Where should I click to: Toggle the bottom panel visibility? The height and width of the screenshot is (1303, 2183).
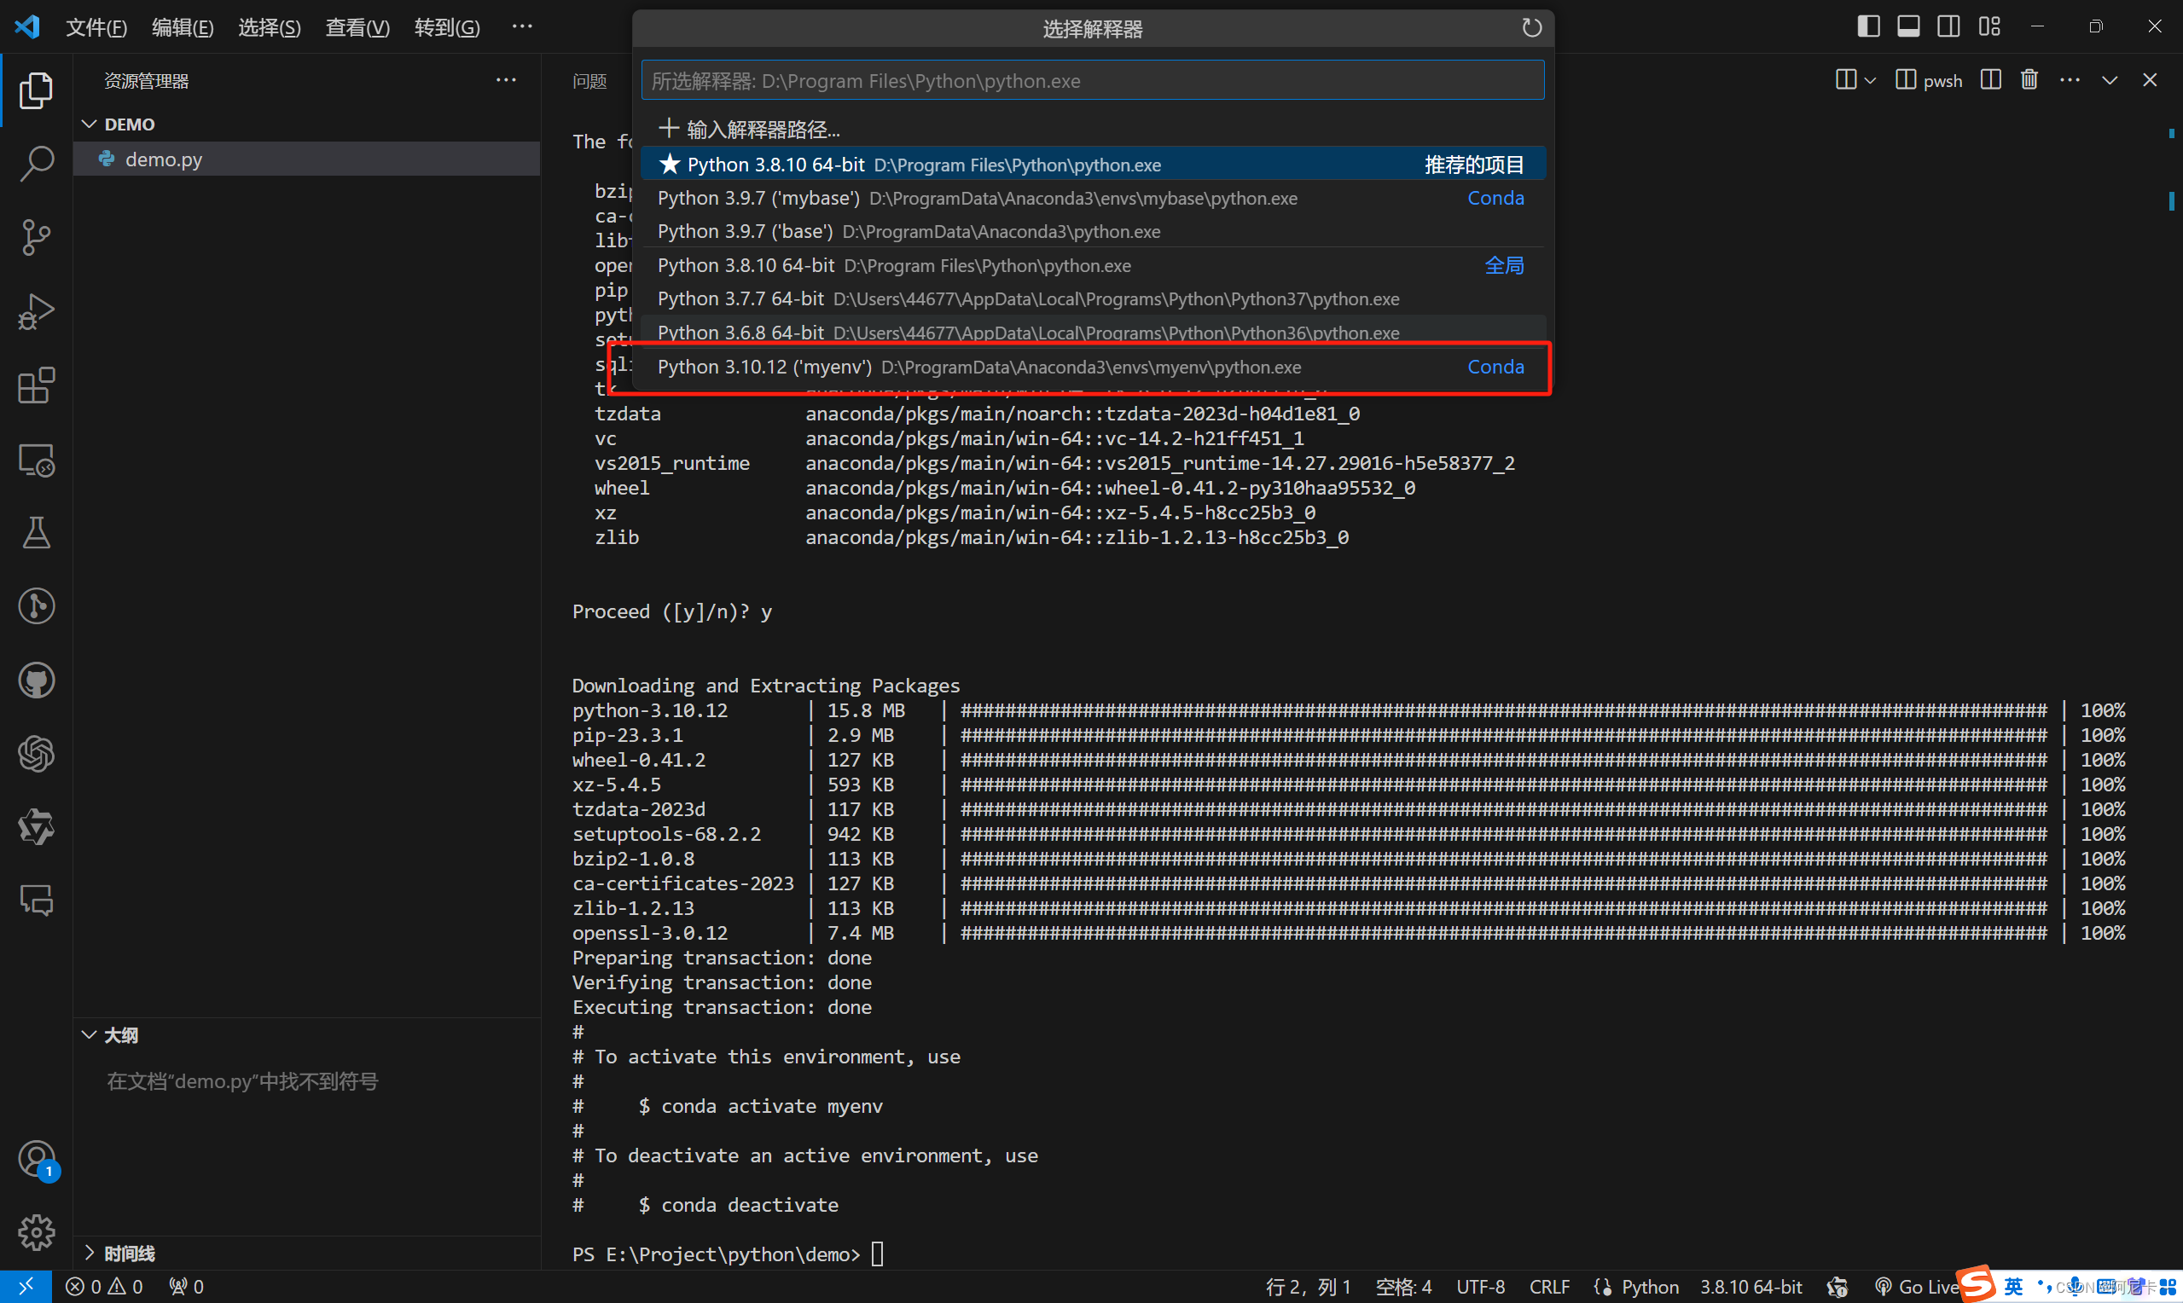pyautogui.click(x=1908, y=26)
